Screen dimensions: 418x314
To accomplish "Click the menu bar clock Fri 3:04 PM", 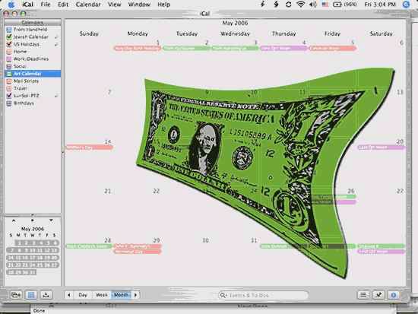I will (380, 5).
